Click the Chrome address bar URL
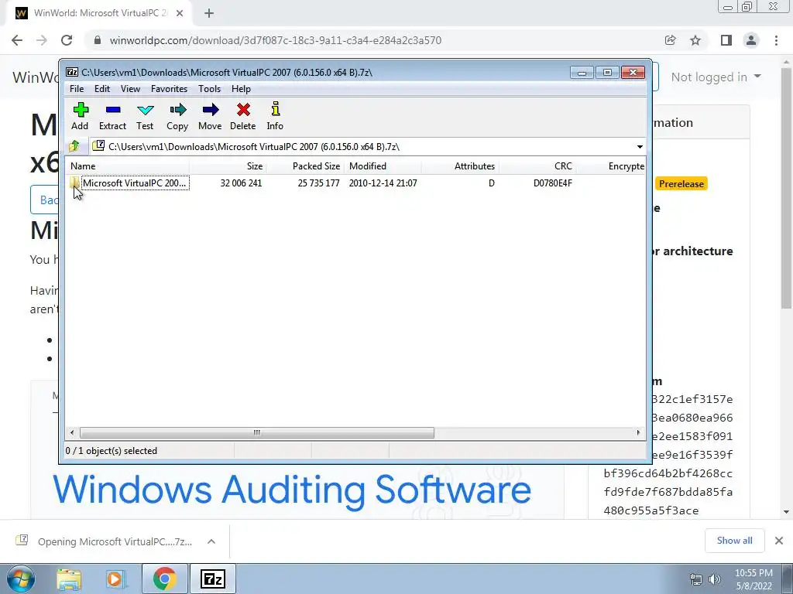 tap(275, 40)
